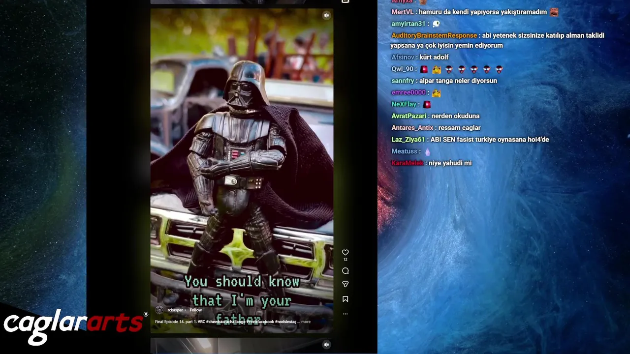Click chat username Qwl_90
Screen dimensions: 630x354
coord(403,69)
